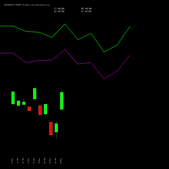Click the open value O: 58.80
The height and width of the screenshot is (169, 169).
pos(59,11)
